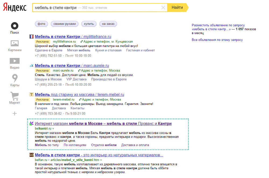Click the green mylittlefrance.ru URL

point(64,42)
